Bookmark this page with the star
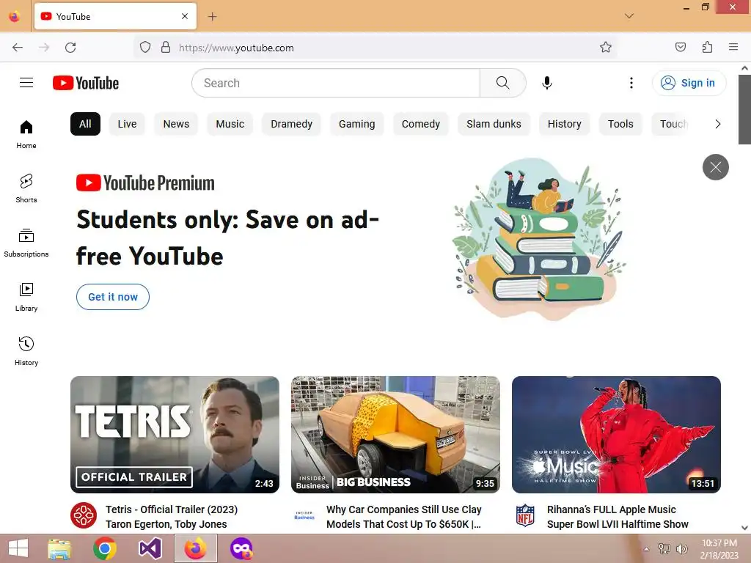The width and height of the screenshot is (751, 563). 605,48
